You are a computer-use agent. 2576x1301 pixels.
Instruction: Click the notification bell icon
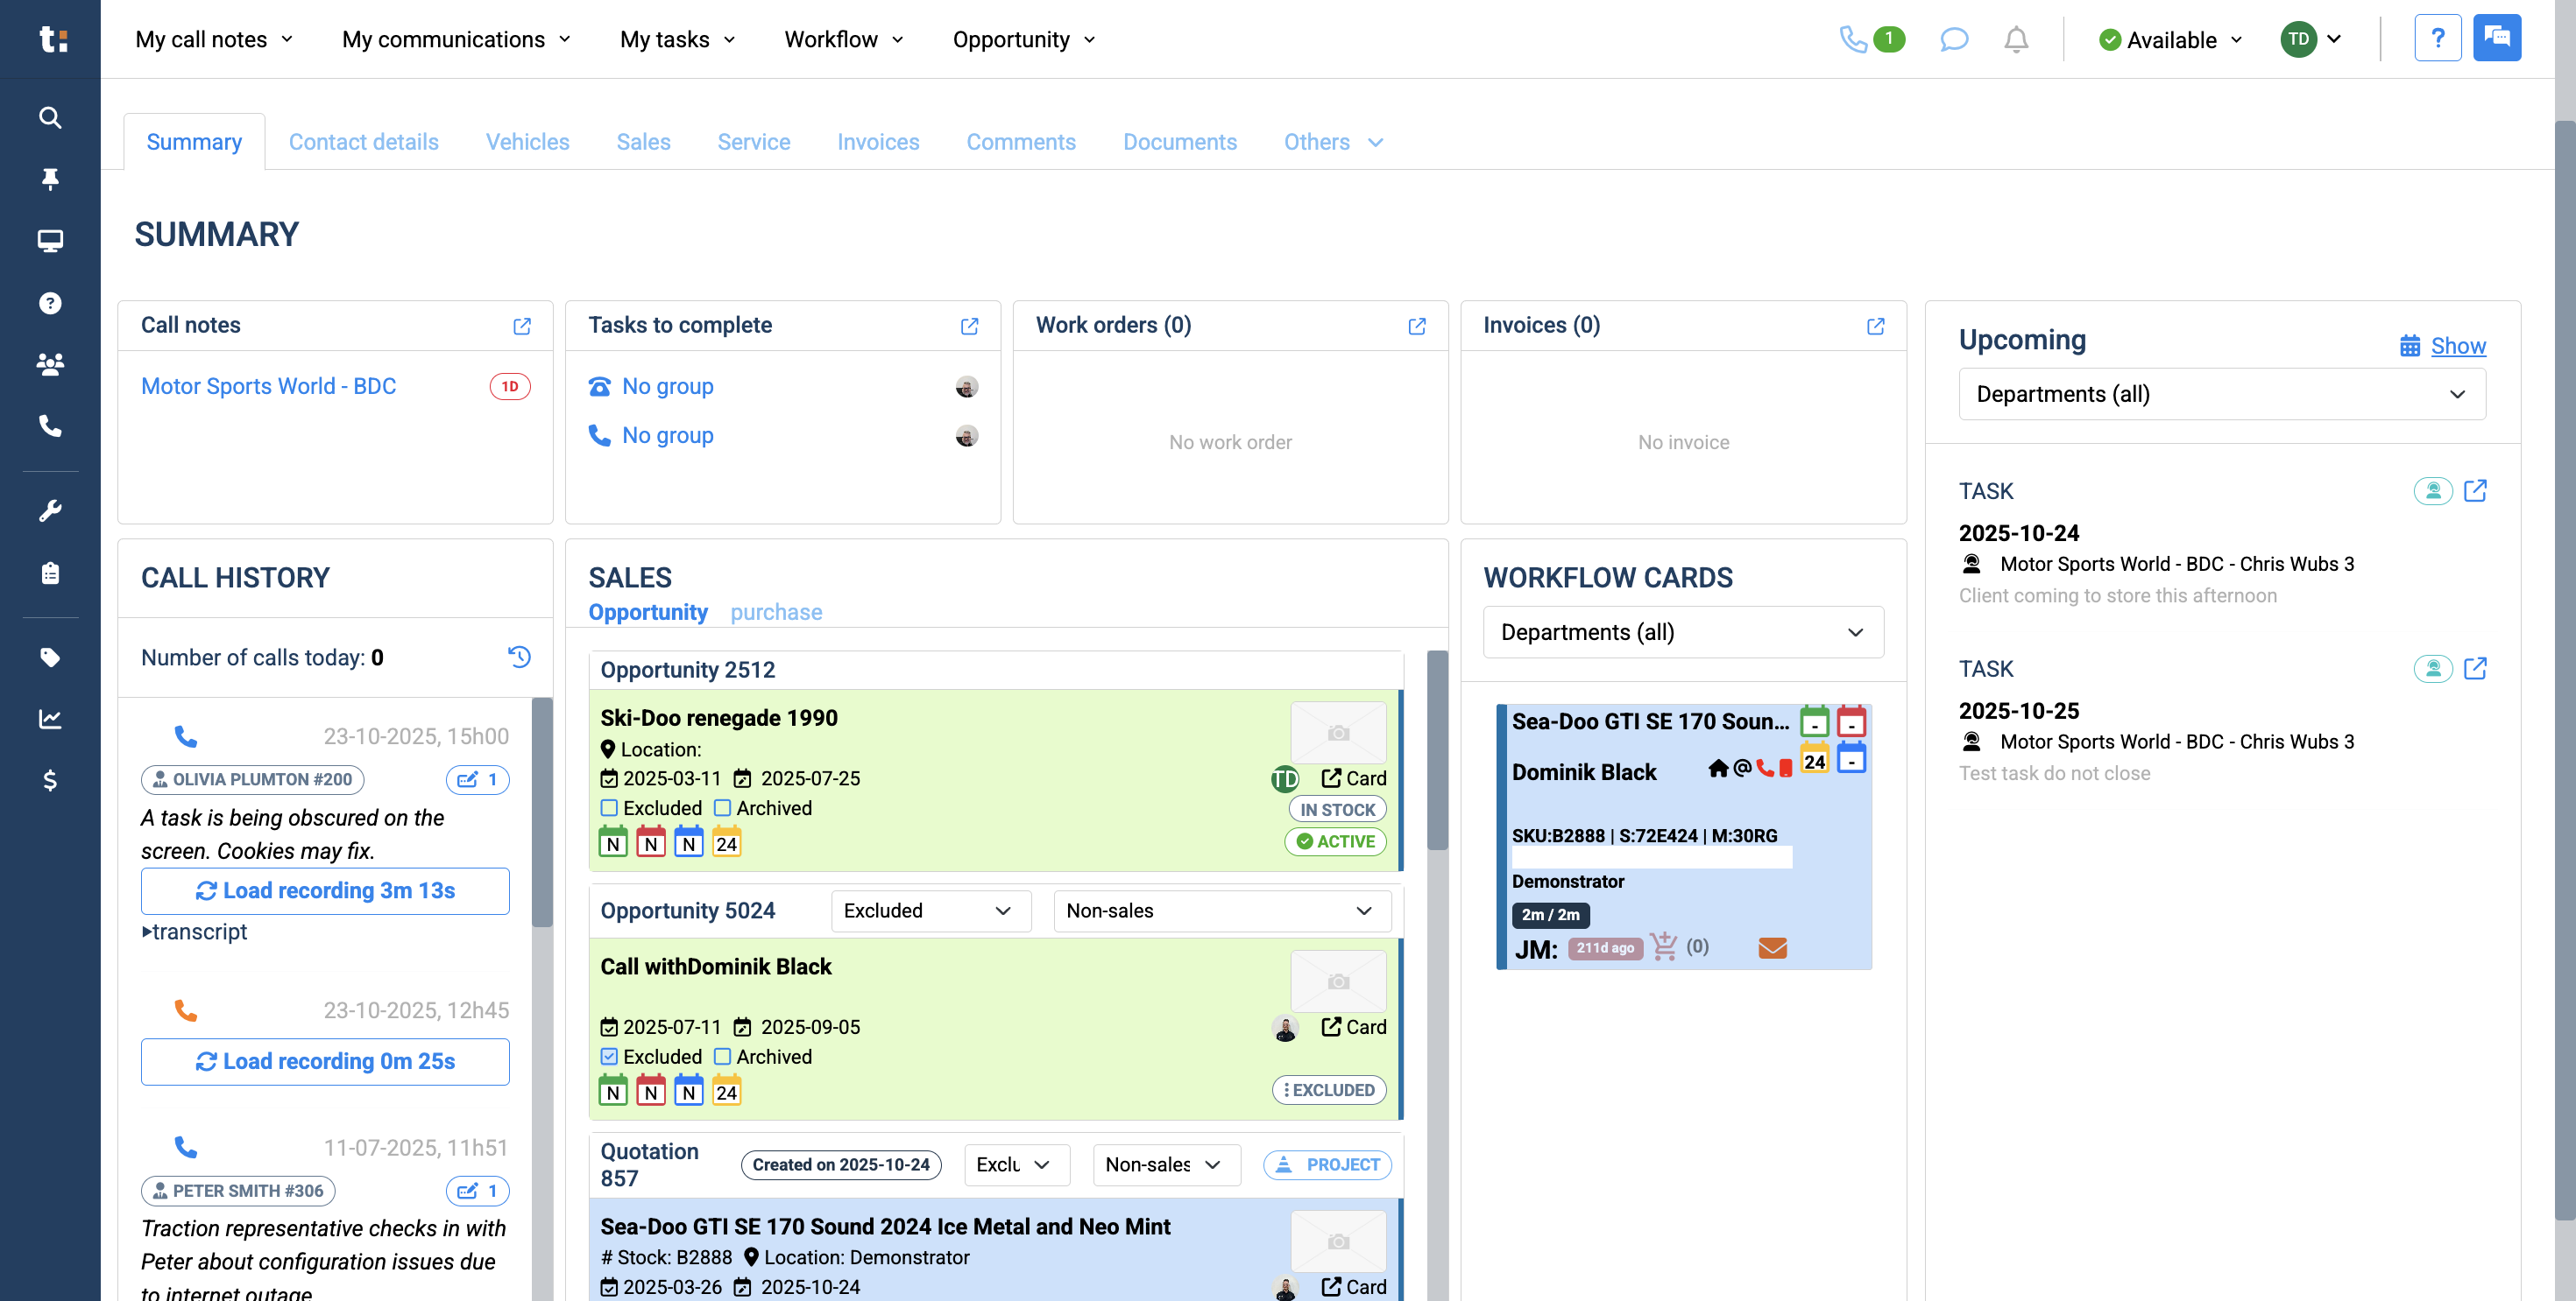tap(2016, 40)
